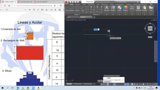Open the Utilidades calculator panel
This screenshot has height=90, width=160.
[x=138, y=8]
